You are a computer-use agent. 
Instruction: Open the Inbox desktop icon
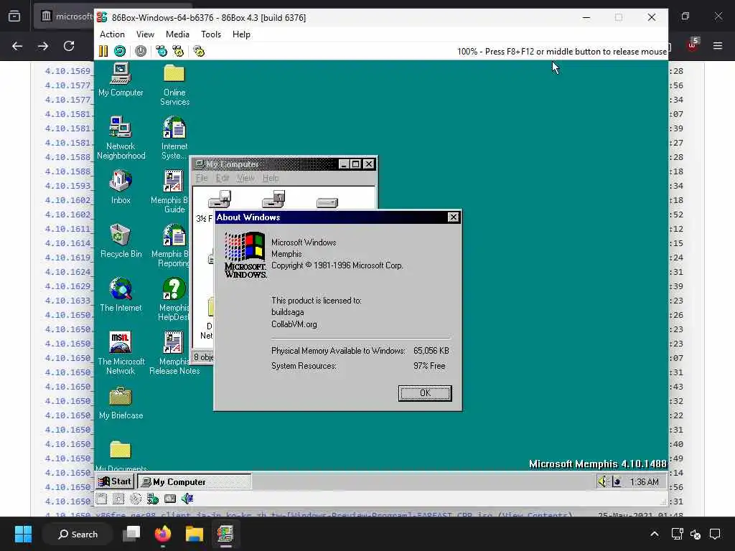tap(121, 187)
